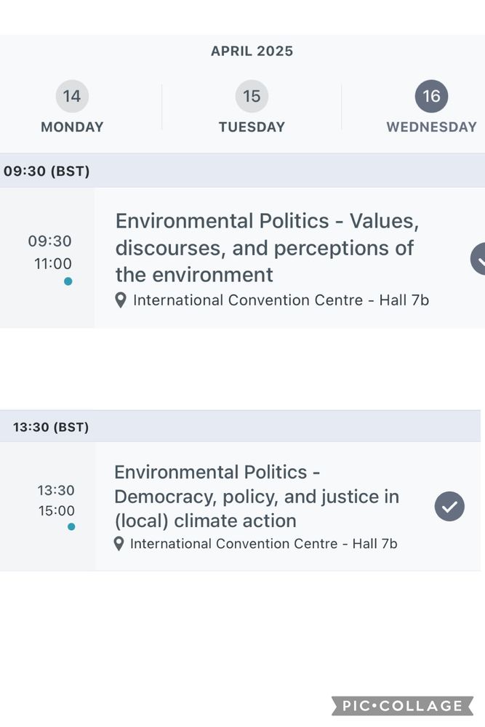Screen dimensions: 485x727
Task: Open Values, discourses, and perceptions session
Action: 267,247
